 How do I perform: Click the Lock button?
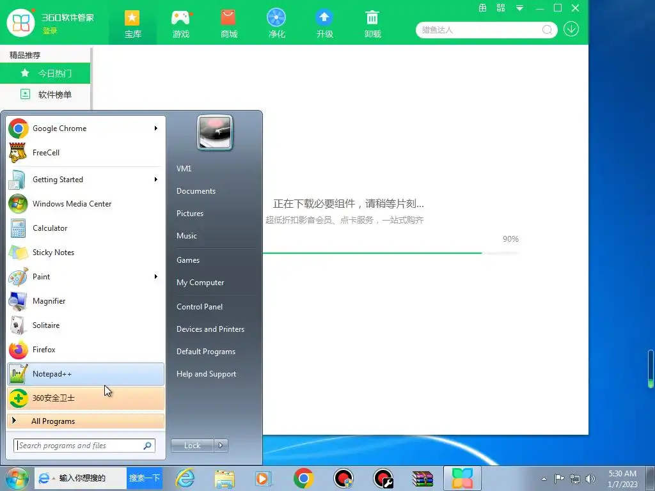pos(192,446)
